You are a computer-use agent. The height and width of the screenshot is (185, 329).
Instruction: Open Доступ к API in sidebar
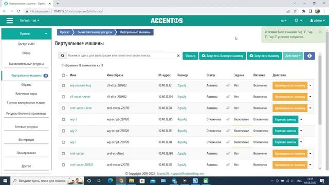click(26, 44)
